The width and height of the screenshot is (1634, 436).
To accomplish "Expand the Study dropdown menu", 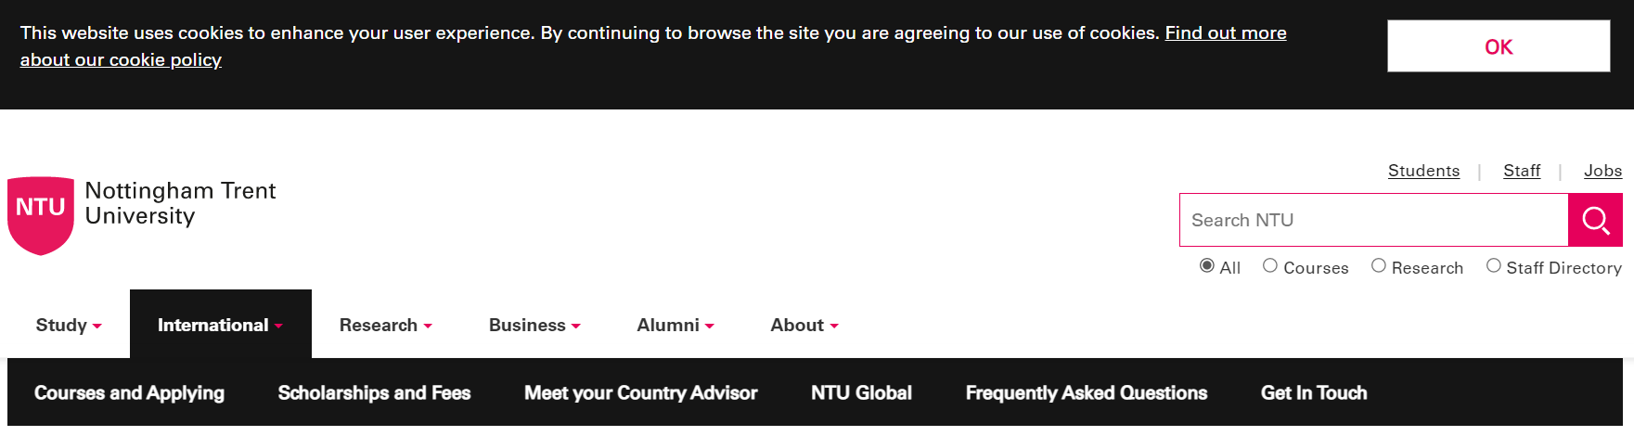I will 69,326.
